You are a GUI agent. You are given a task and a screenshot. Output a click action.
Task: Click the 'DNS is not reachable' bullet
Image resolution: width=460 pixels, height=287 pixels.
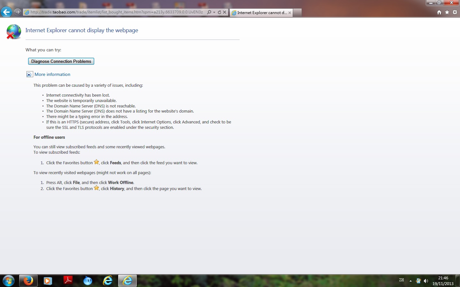(x=91, y=106)
